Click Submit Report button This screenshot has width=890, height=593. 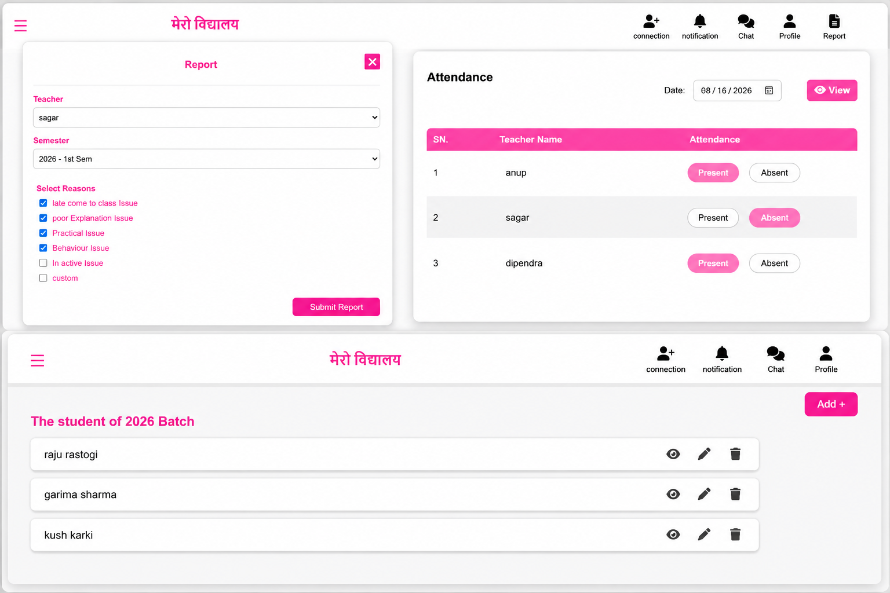coord(336,307)
